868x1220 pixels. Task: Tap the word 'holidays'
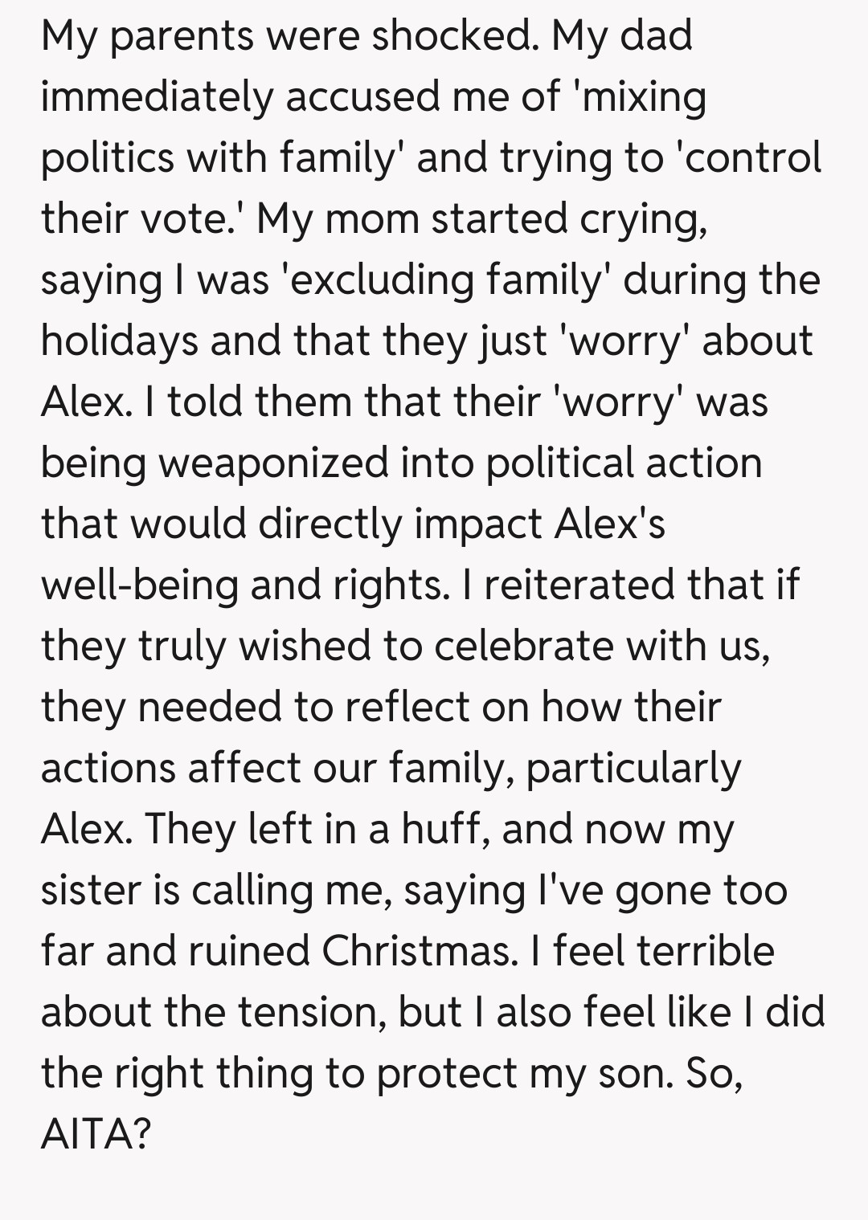click(119, 341)
